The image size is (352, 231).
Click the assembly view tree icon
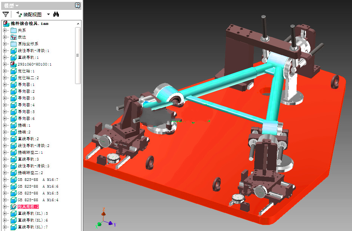(19, 14)
